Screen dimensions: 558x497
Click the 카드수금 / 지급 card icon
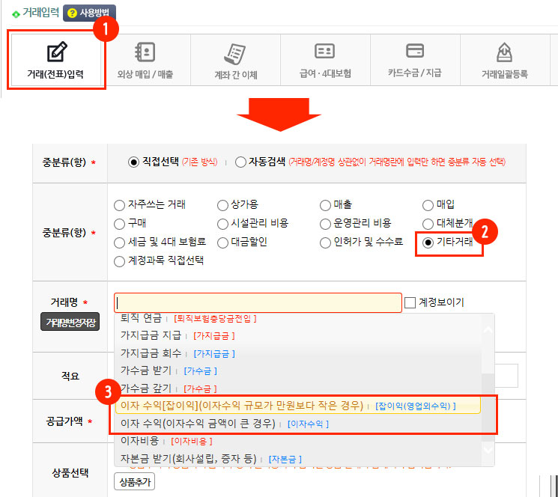click(x=415, y=51)
